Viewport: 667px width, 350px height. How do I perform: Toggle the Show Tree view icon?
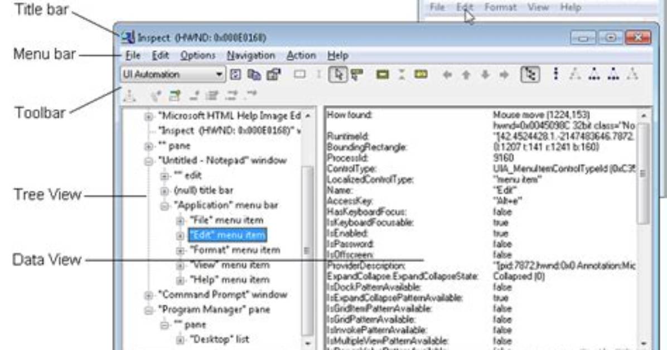530,75
